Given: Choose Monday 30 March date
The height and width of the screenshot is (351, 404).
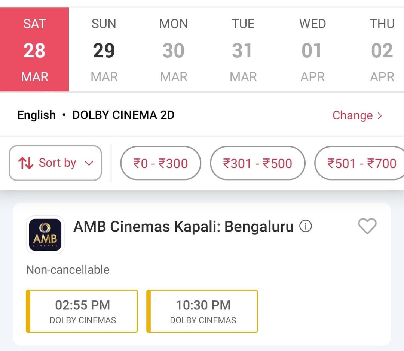Looking at the screenshot, I should coord(173,50).
